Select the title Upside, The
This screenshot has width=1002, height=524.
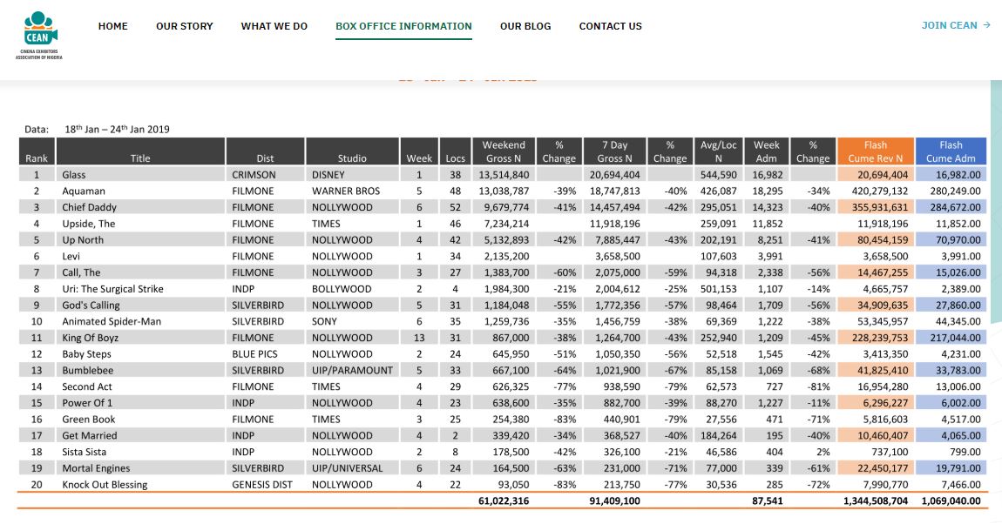pos(89,224)
